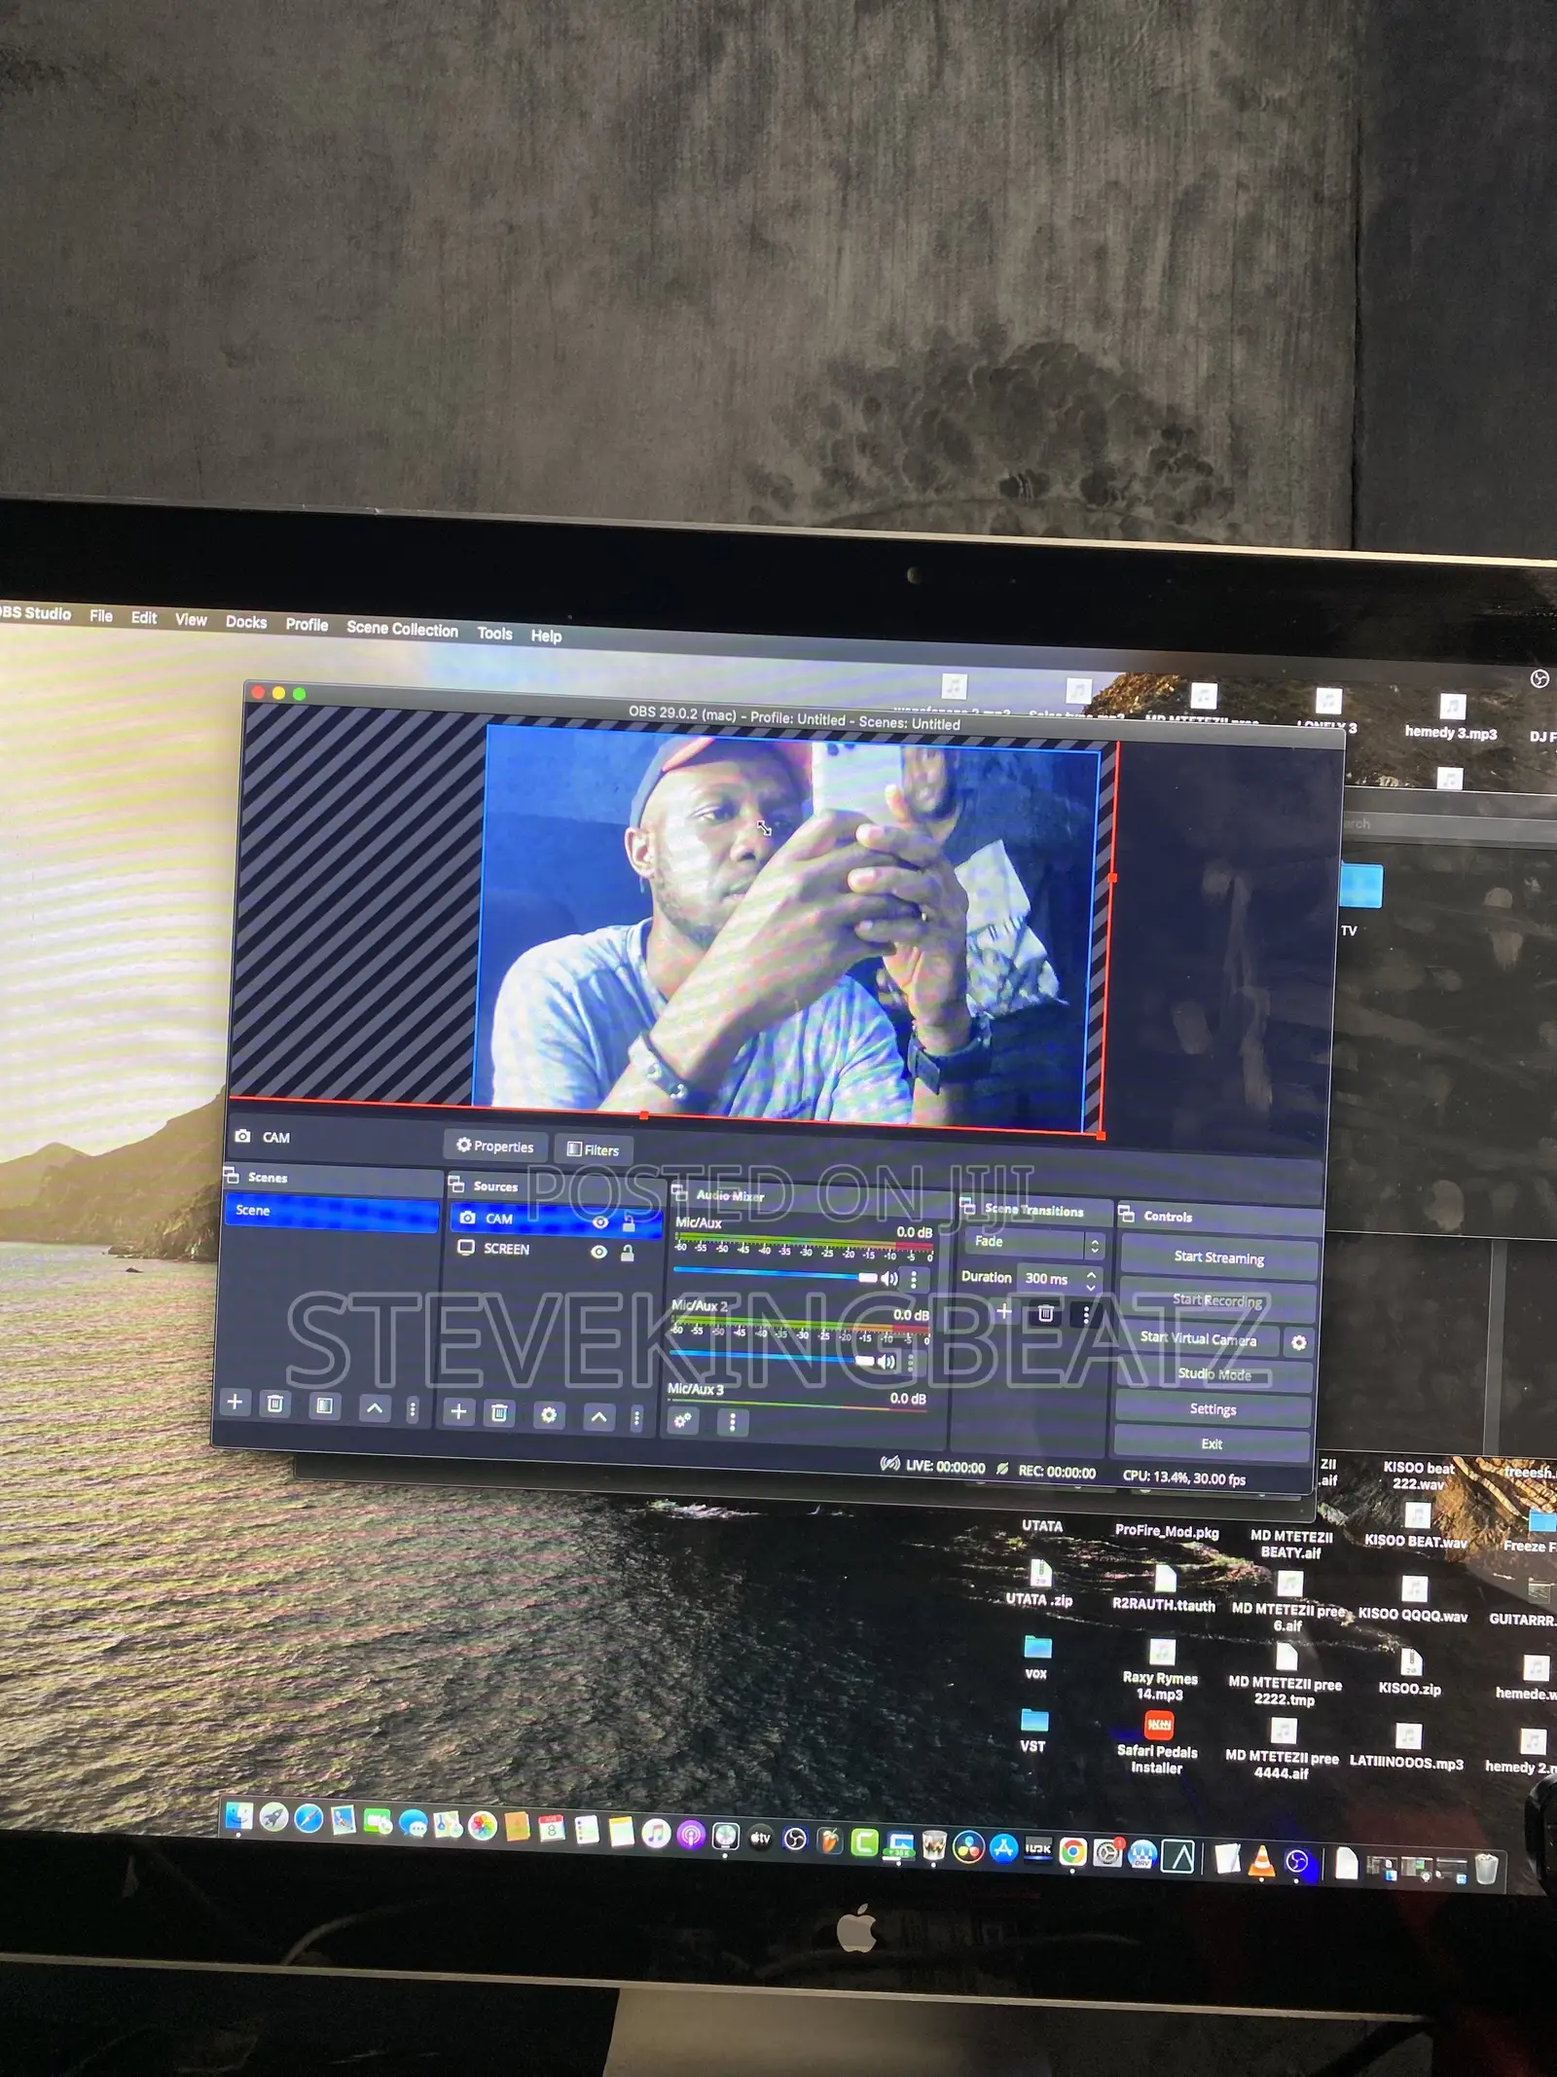
Task: Select the SCREEN source row
Action: click(x=555, y=1251)
